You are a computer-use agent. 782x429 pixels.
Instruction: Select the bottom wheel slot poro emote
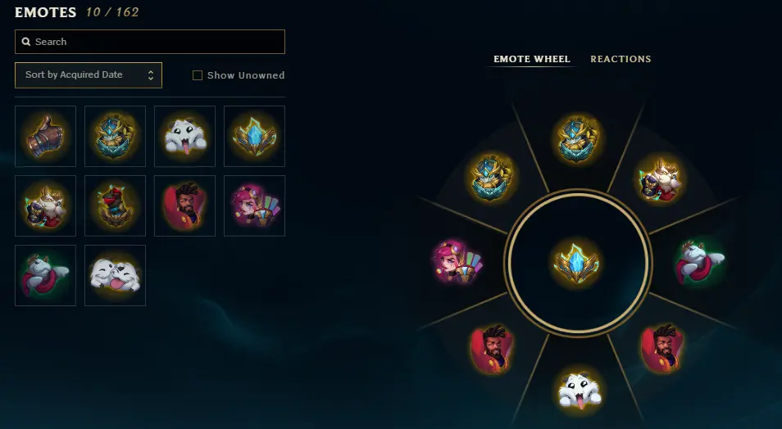pos(579,391)
